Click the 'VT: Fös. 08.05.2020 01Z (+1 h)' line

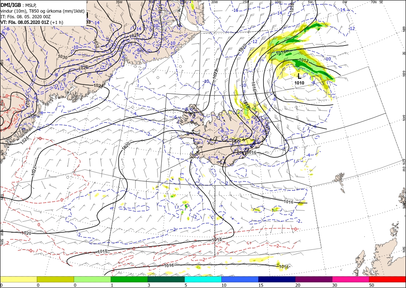(32, 22)
